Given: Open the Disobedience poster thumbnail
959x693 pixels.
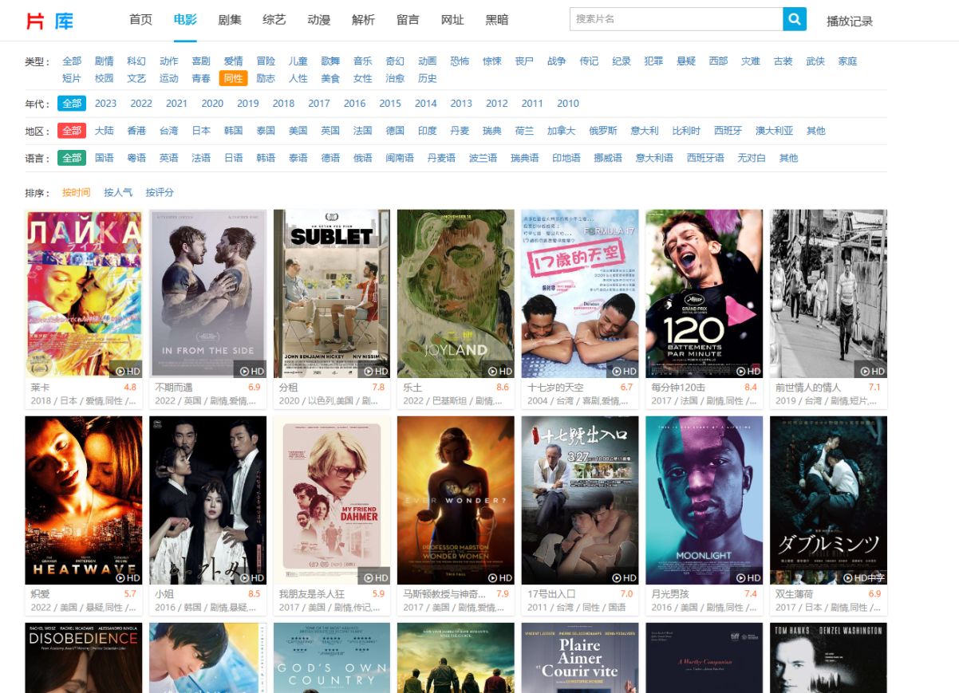Looking at the screenshot, I should 84,658.
